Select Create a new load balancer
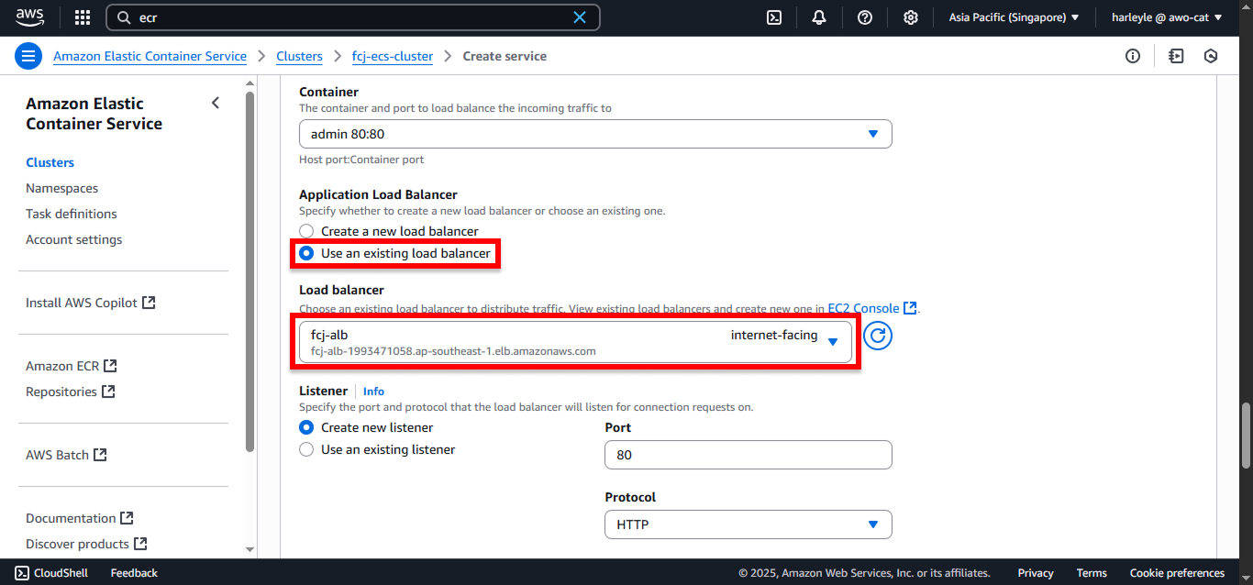Screen dimensions: 1253x585 (x=306, y=231)
